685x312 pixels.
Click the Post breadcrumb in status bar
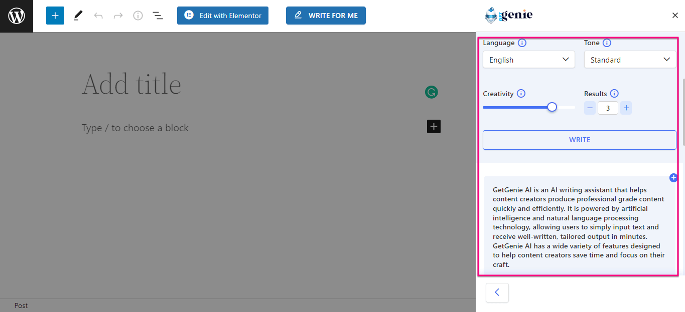[x=21, y=305]
